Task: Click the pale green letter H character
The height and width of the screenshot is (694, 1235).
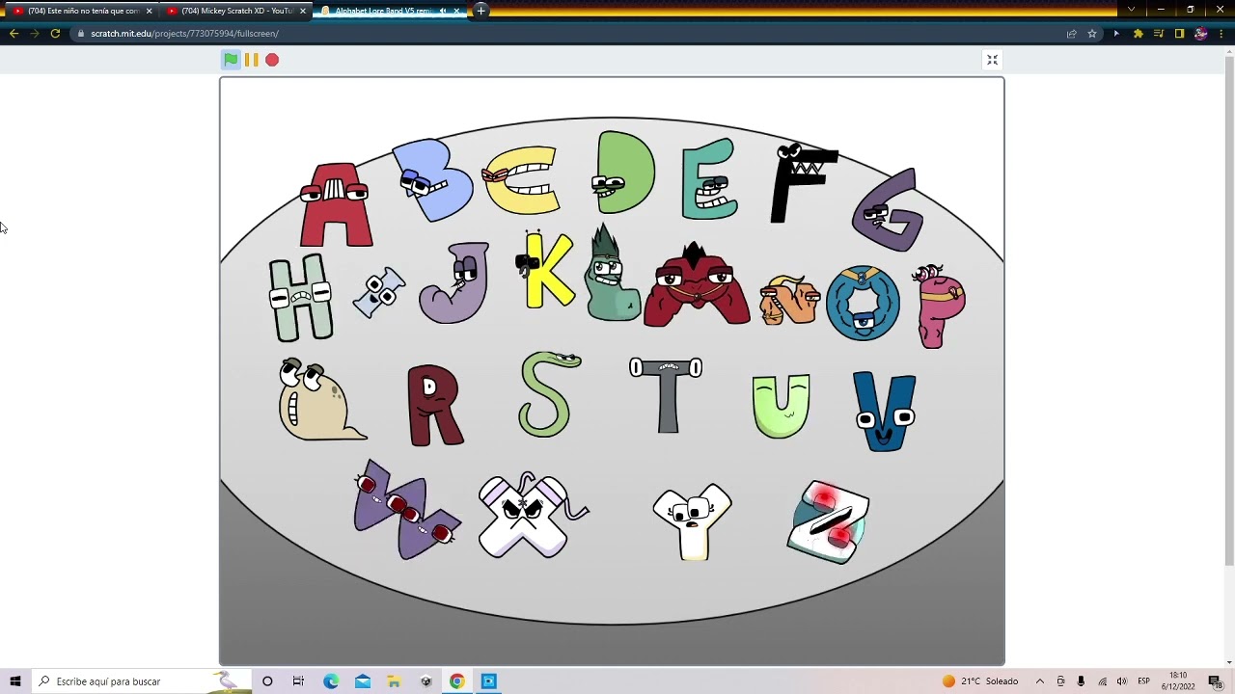Action: tap(300, 297)
